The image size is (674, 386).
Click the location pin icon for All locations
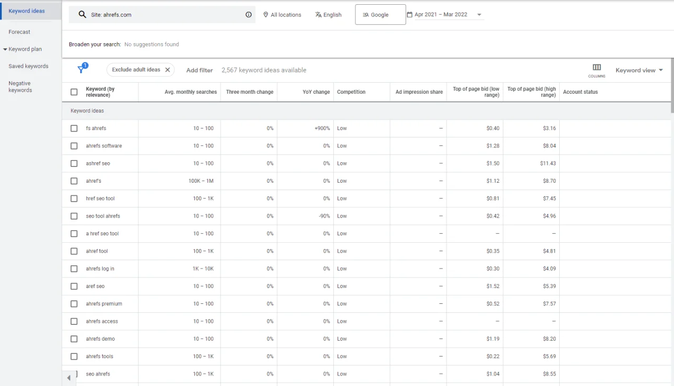[x=266, y=15]
